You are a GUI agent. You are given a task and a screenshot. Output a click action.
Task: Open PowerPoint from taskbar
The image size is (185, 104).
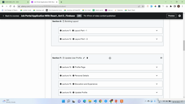point(116,101)
